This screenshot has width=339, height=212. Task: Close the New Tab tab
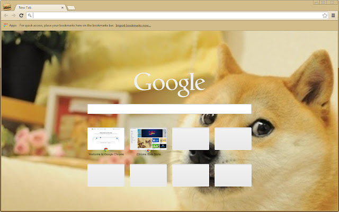point(63,7)
